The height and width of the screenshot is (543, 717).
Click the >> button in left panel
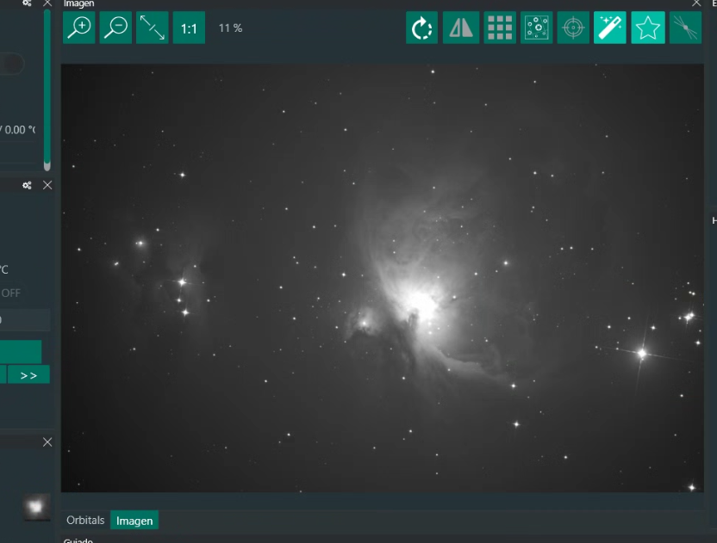click(x=28, y=375)
